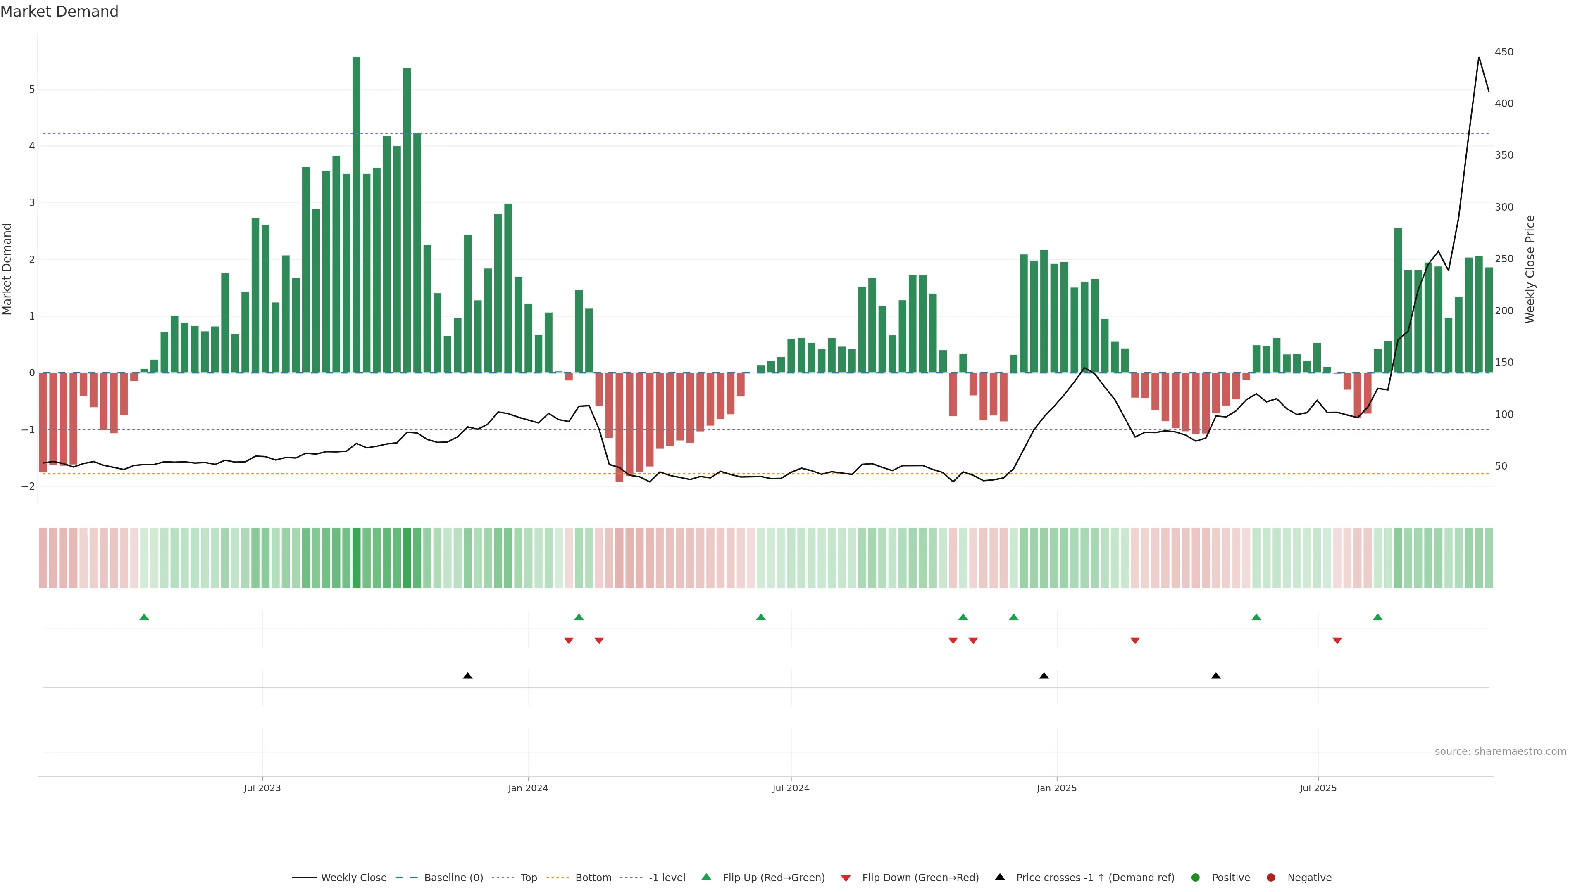Toggle the Flip Up (Red→Green) legend entry
This screenshot has height=892, width=1587.
pos(773,878)
